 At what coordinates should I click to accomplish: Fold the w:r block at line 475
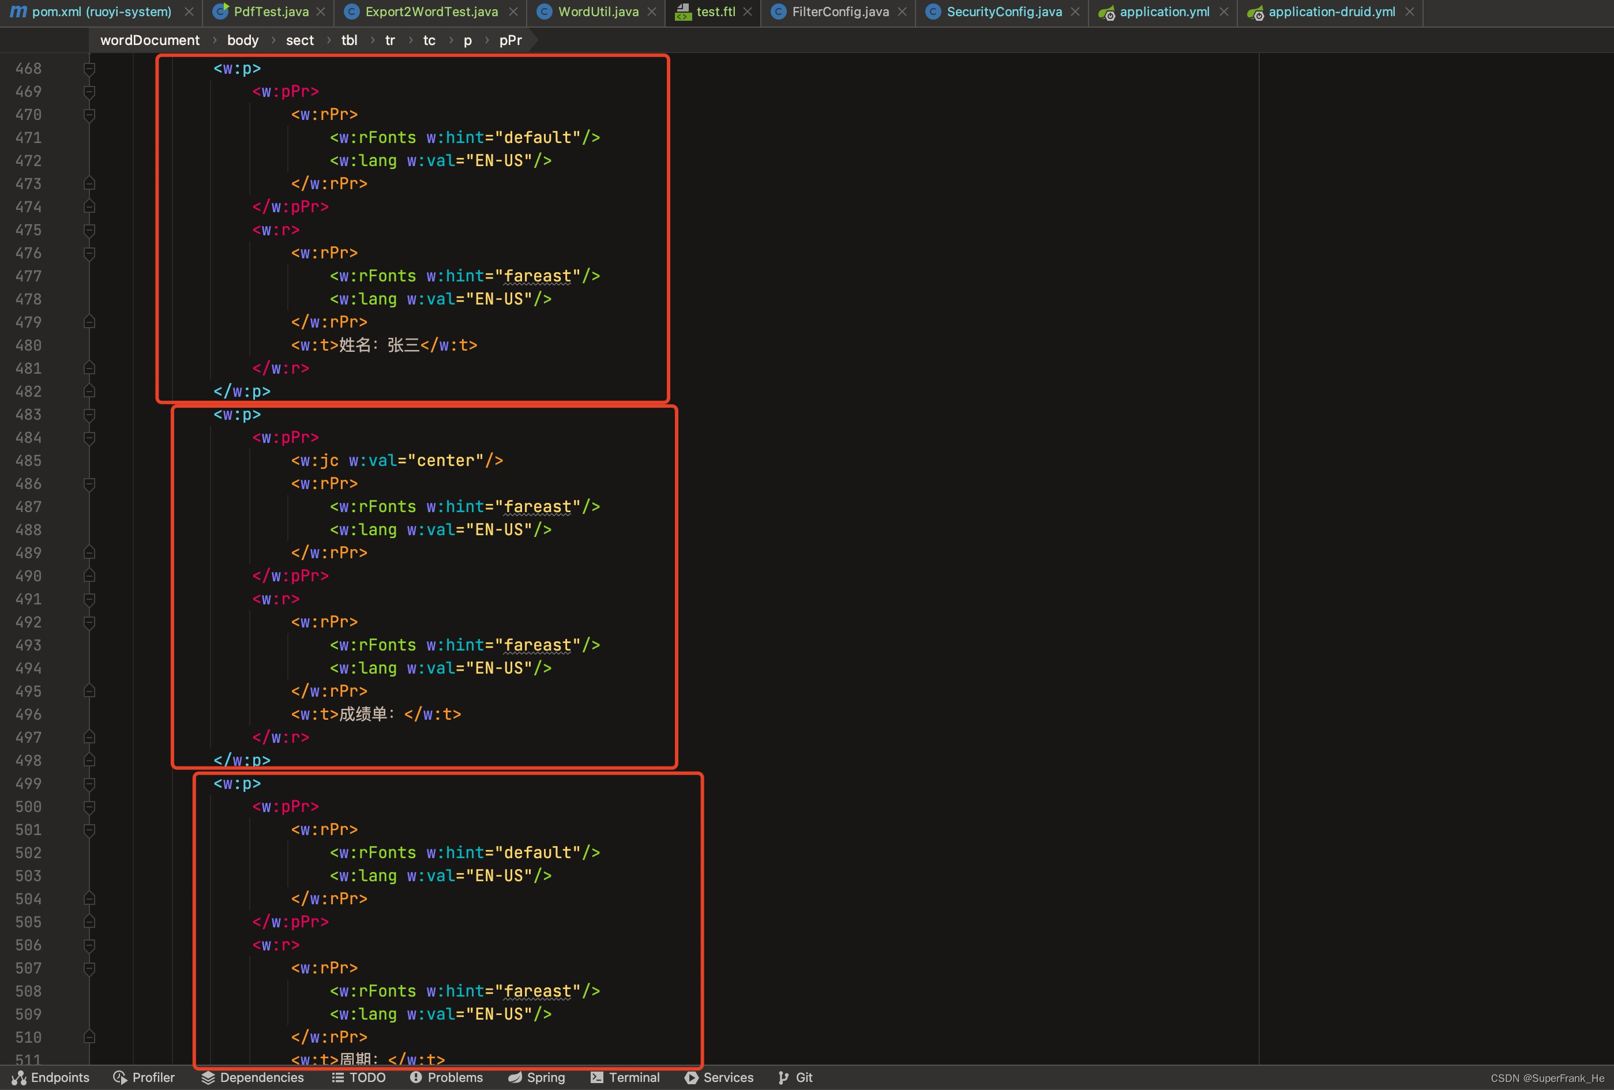click(89, 230)
